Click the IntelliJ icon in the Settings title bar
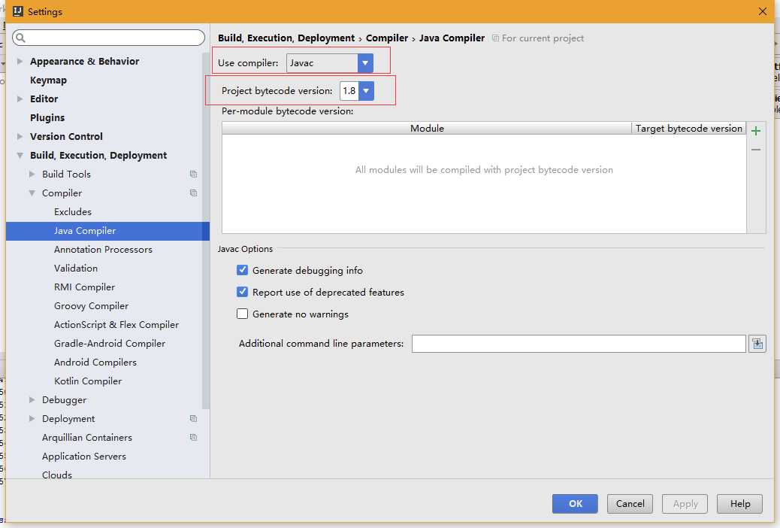The height and width of the screenshot is (528, 780). pyautogui.click(x=18, y=11)
